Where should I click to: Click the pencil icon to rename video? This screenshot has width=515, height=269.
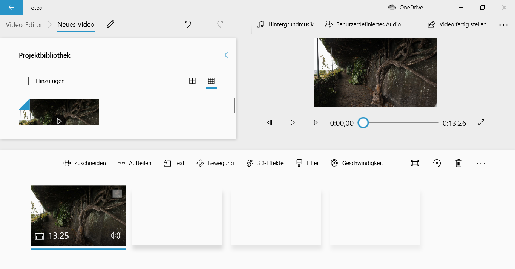110,24
